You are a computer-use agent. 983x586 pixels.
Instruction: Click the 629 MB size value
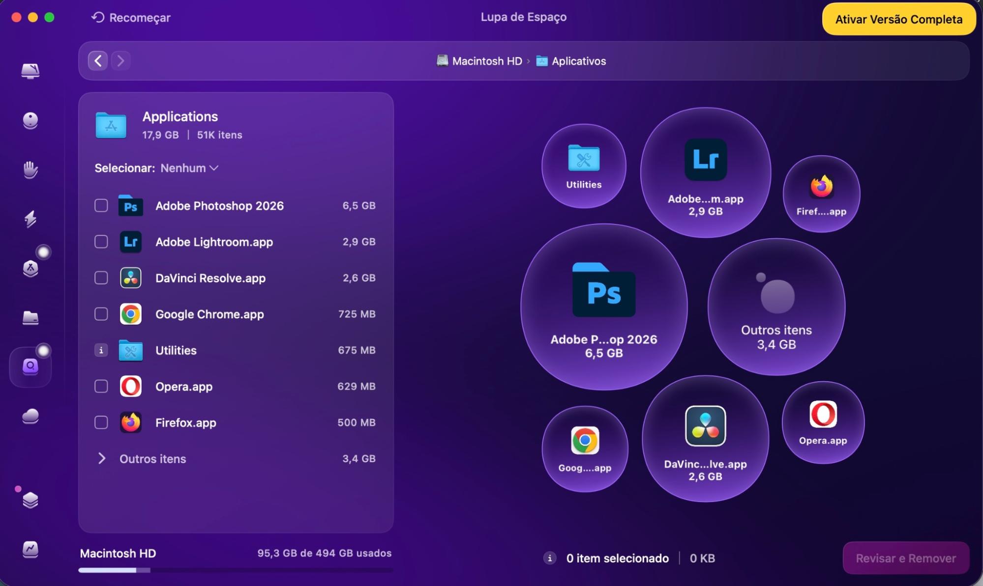click(x=357, y=387)
